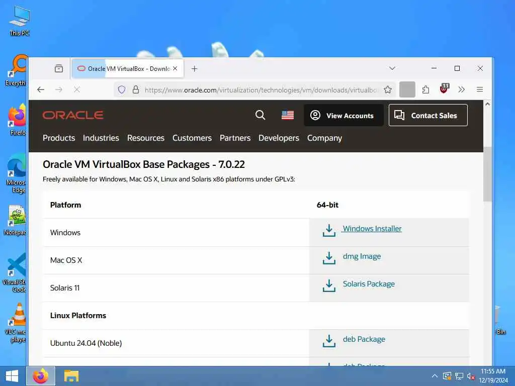Open the Industries menu
This screenshot has height=386, width=515.
pos(101,138)
